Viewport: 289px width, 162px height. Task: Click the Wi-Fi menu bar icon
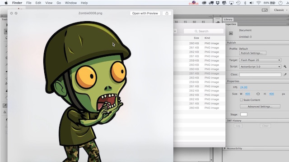tap(259, 3)
